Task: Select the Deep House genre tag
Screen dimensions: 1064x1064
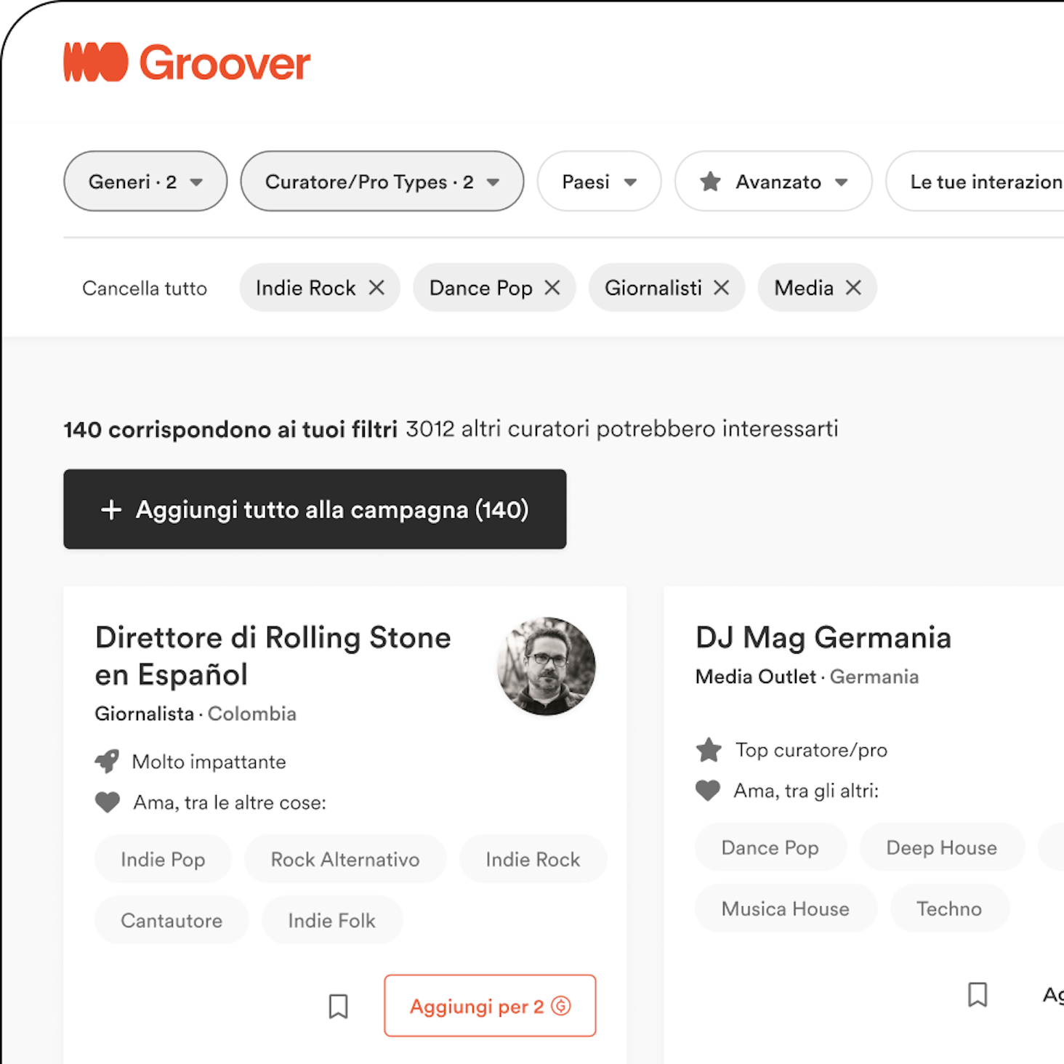Action: point(942,847)
